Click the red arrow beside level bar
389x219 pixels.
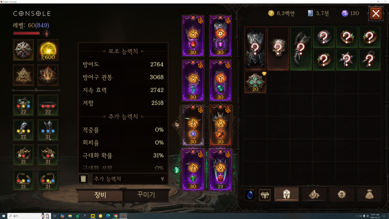[47, 33]
